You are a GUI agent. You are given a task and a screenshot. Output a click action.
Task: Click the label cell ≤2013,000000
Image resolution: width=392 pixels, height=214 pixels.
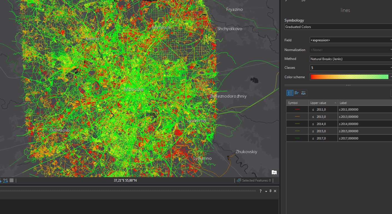(365, 117)
